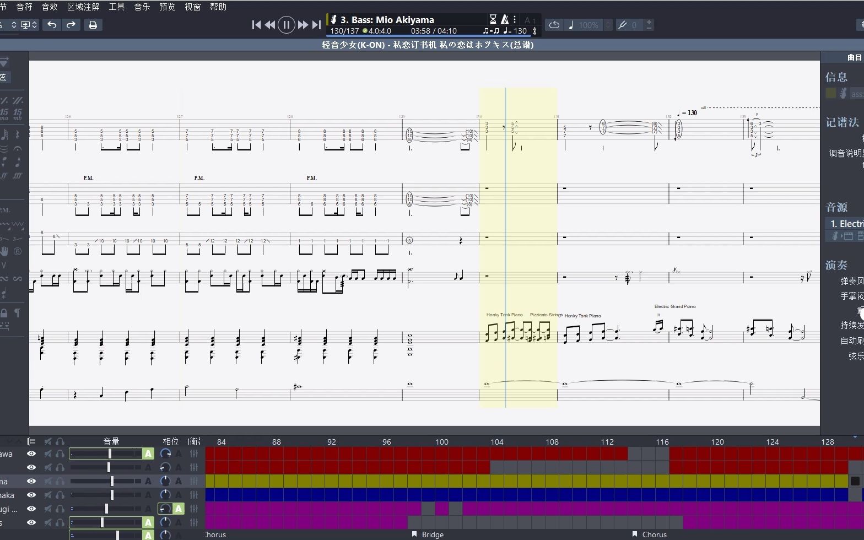Open the three-dot options in the LCD display
This screenshot has width=864, height=540.
coord(515,20)
